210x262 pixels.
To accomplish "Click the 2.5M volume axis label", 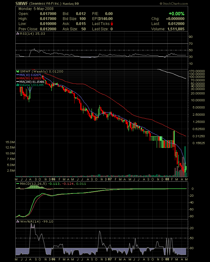I will coord(11,171).
